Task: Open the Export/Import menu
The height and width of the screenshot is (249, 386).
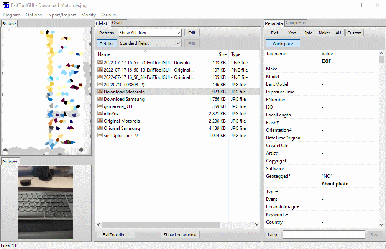Action: pyautogui.click(x=61, y=15)
